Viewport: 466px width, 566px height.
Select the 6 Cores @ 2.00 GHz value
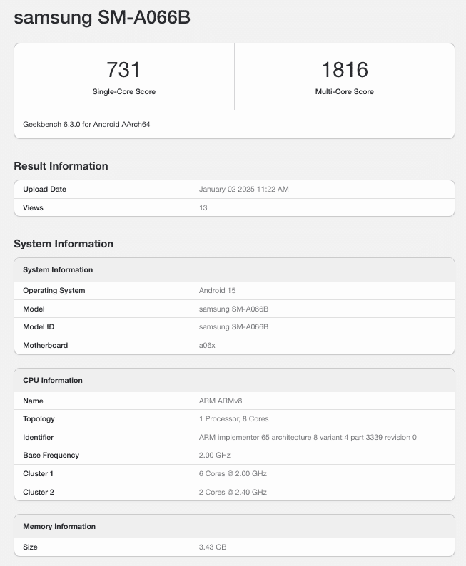[233, 473]
